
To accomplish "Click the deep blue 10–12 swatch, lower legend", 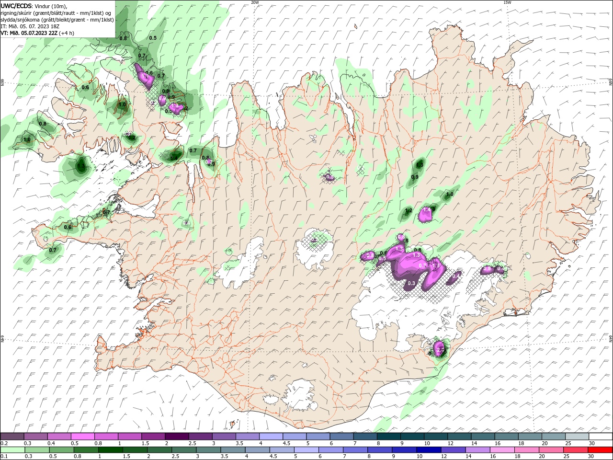I will [429, 449].
